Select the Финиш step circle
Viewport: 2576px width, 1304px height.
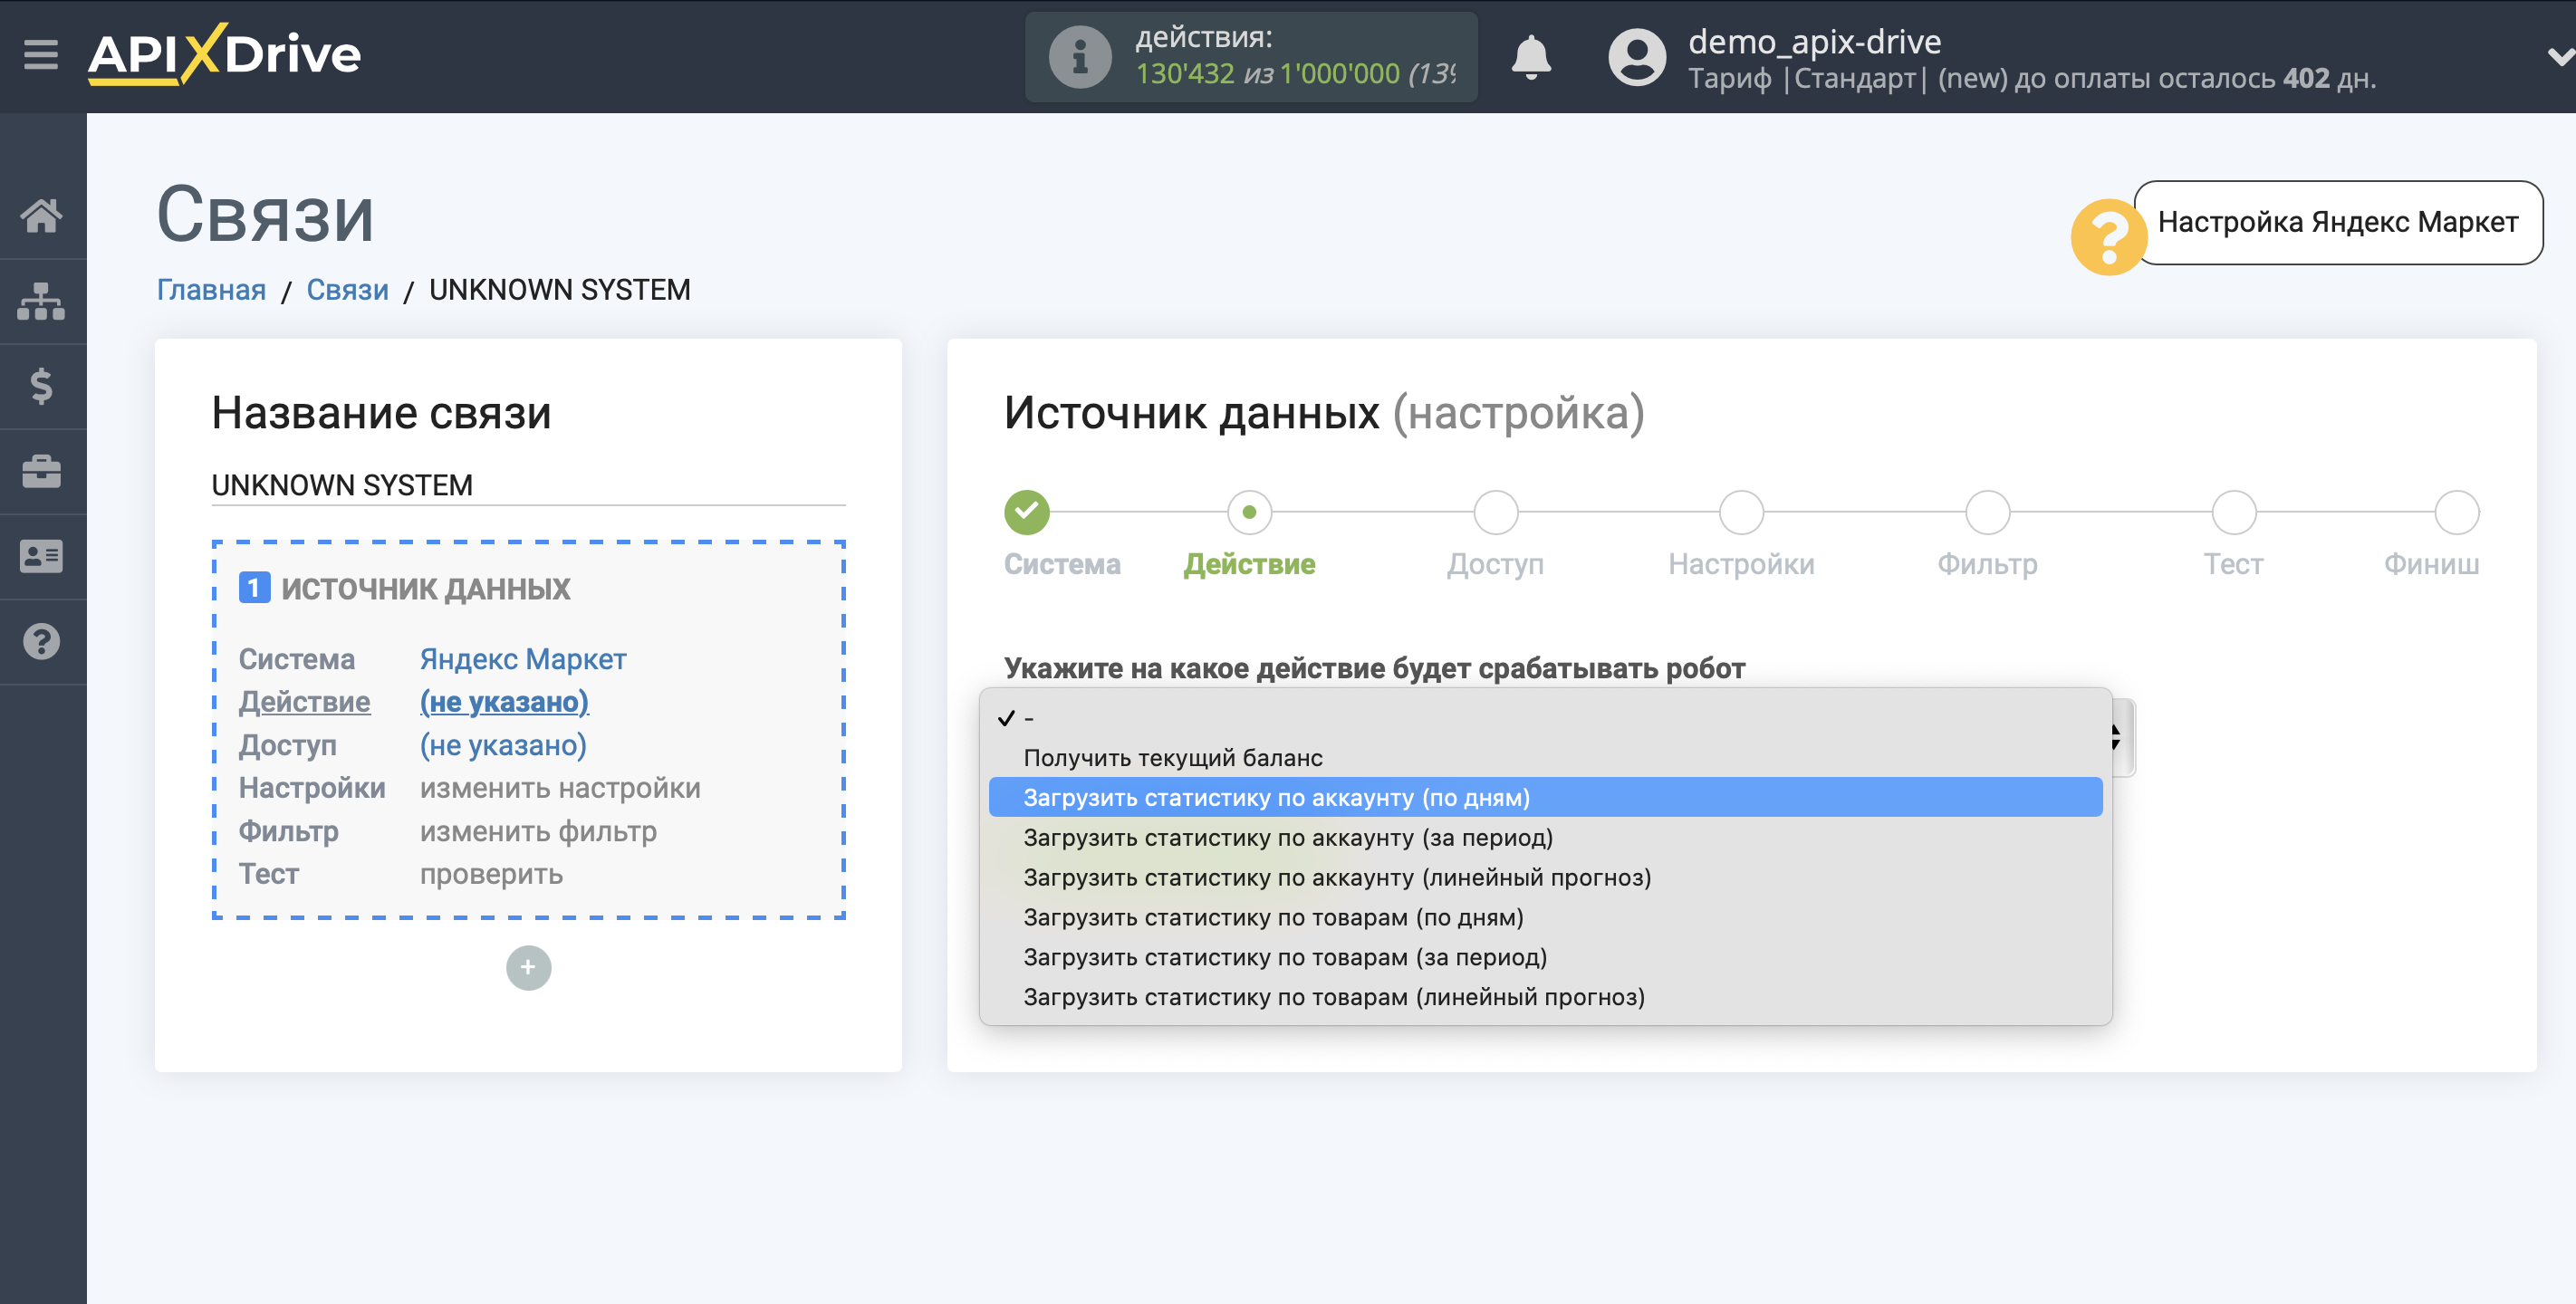click(x=2456, y=512)
